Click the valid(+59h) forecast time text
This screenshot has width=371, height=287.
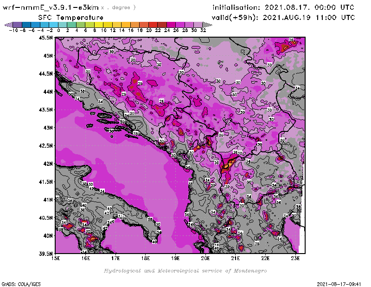point(283,18)
